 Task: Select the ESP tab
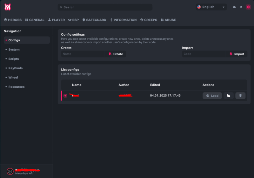click(73, 20)
